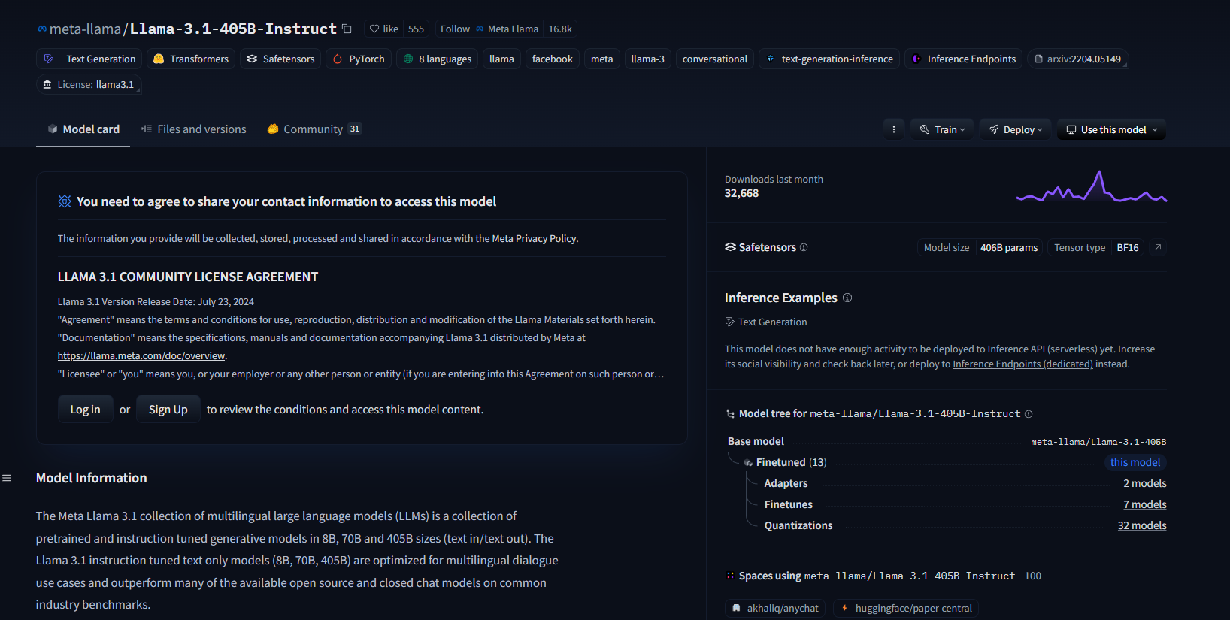
Task: Open the llama.meta.com/doc/overview link
Action: 141,355
